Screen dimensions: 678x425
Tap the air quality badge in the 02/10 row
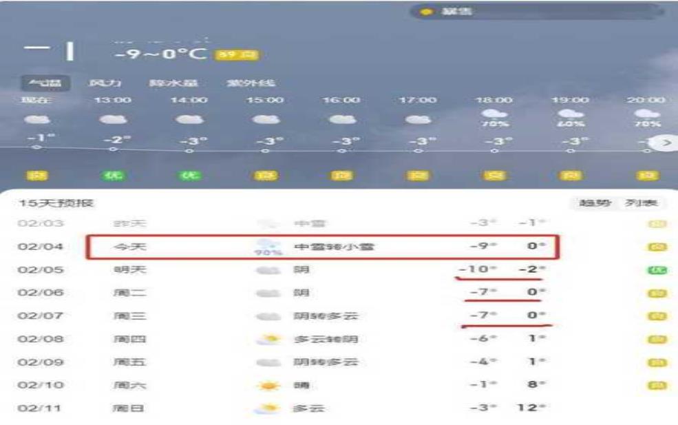(657, 385)
